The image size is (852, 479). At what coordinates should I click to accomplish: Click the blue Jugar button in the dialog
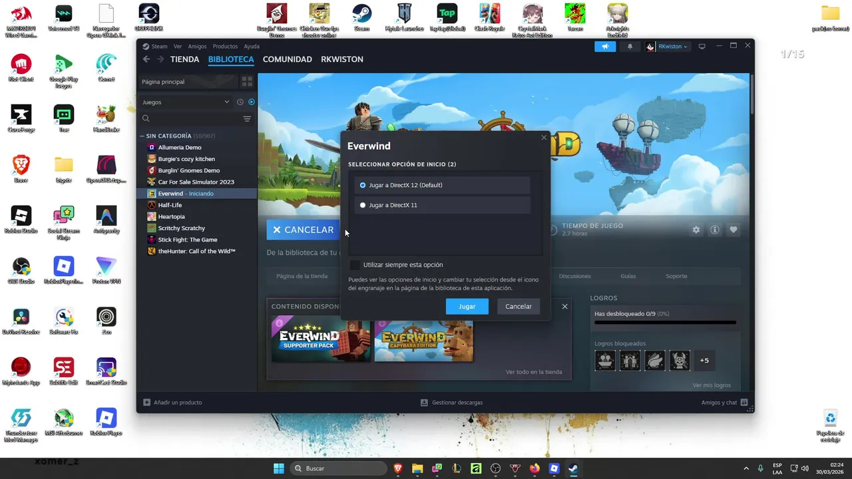pyautogui.click(x=467, y=307)
